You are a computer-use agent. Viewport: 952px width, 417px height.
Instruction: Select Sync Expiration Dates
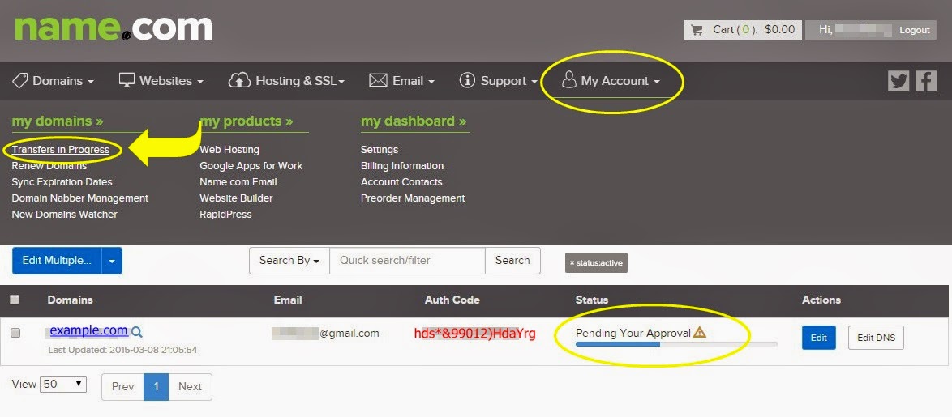[62, 182]
